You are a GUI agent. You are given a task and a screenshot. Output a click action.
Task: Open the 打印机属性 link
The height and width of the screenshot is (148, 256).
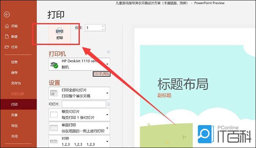102,74
